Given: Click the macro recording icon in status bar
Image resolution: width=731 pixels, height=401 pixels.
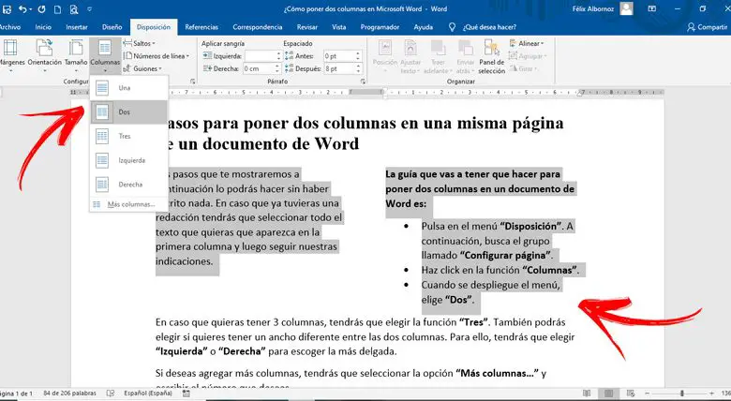Looking at the screenshot, I should (x=186, y=394).
